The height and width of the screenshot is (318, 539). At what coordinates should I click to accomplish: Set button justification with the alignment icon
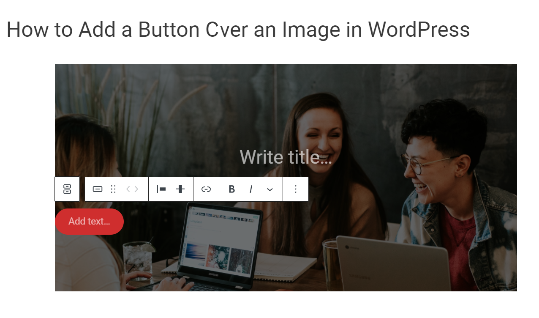click(x=162, y=189)
